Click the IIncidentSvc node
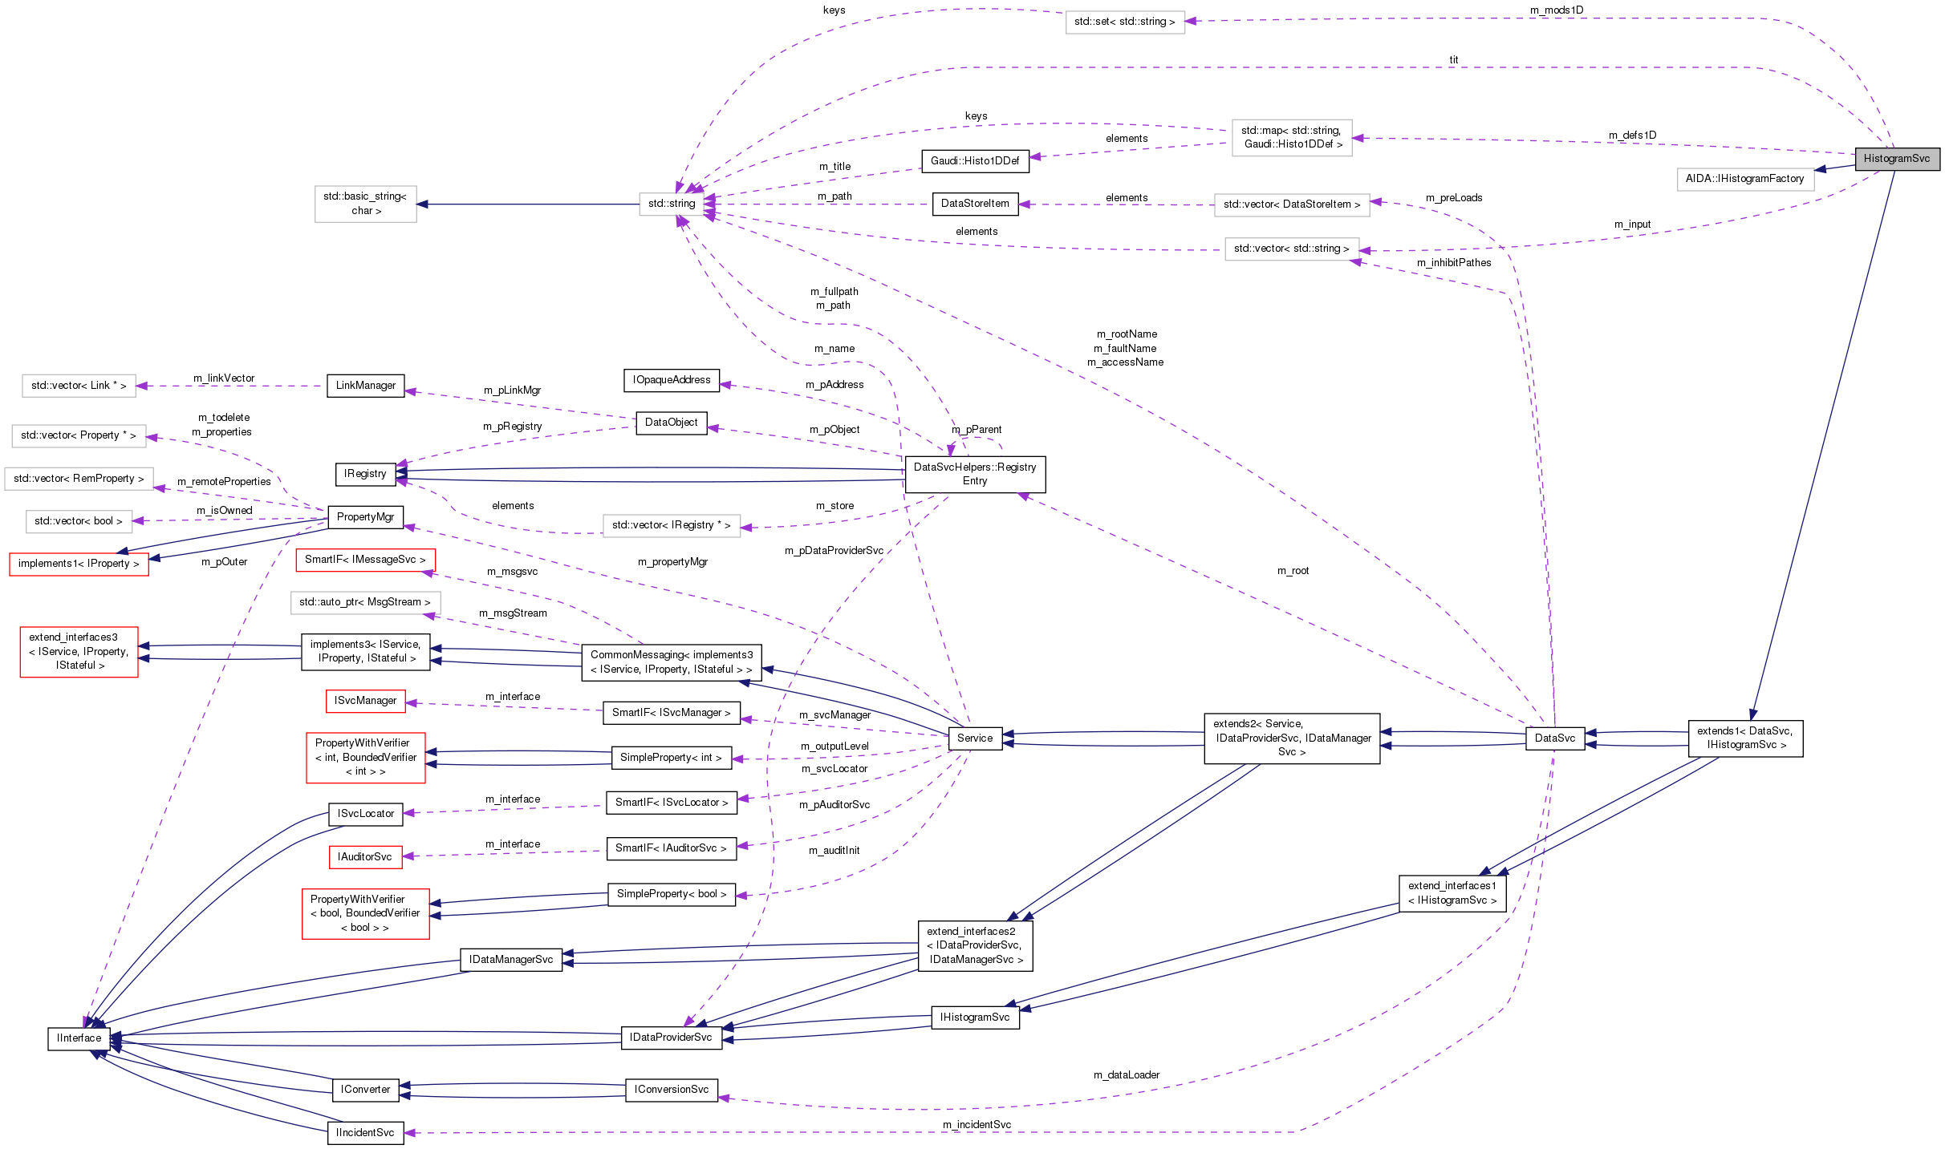This screenshot has width=1945, height=1149. tap(366, 1133)
